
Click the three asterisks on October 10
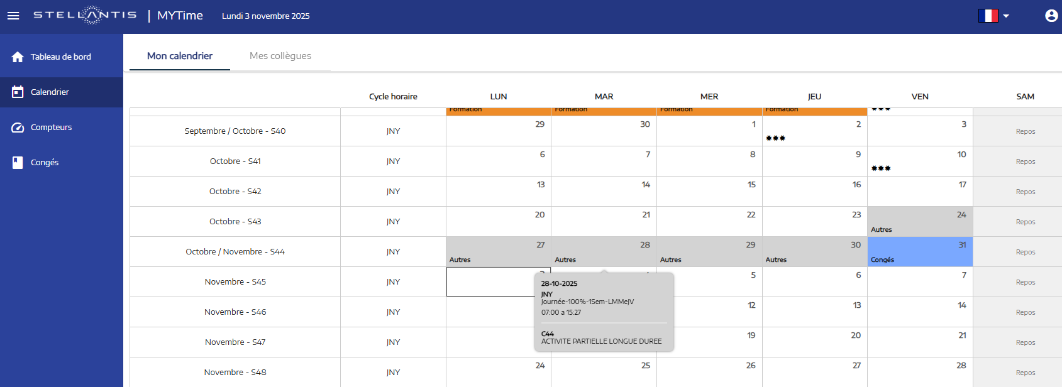(x=880, y=168)
